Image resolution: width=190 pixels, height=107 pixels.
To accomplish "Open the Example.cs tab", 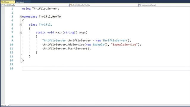I will (x=20, y=2).
